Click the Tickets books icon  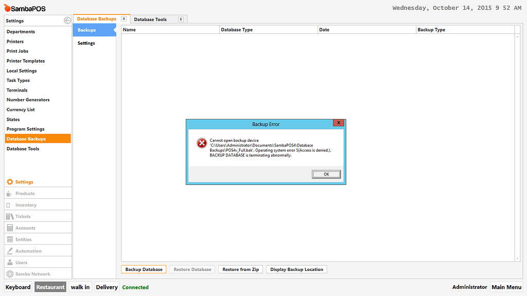(x=10, y=216)
